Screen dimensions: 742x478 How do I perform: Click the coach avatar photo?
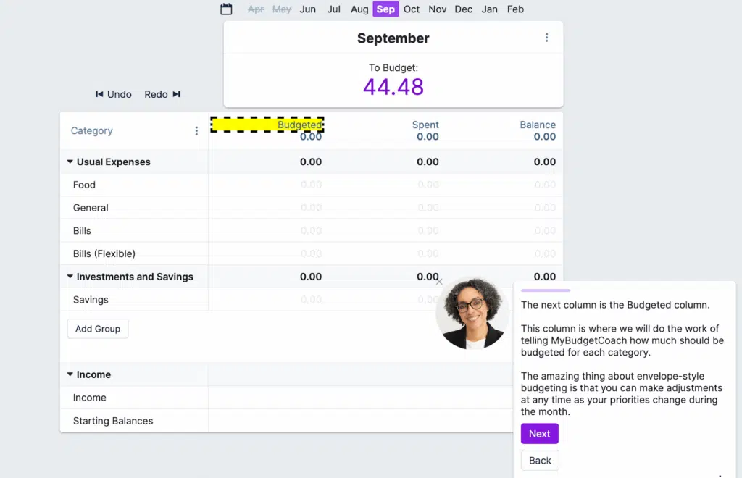click(x=473, y=314)
